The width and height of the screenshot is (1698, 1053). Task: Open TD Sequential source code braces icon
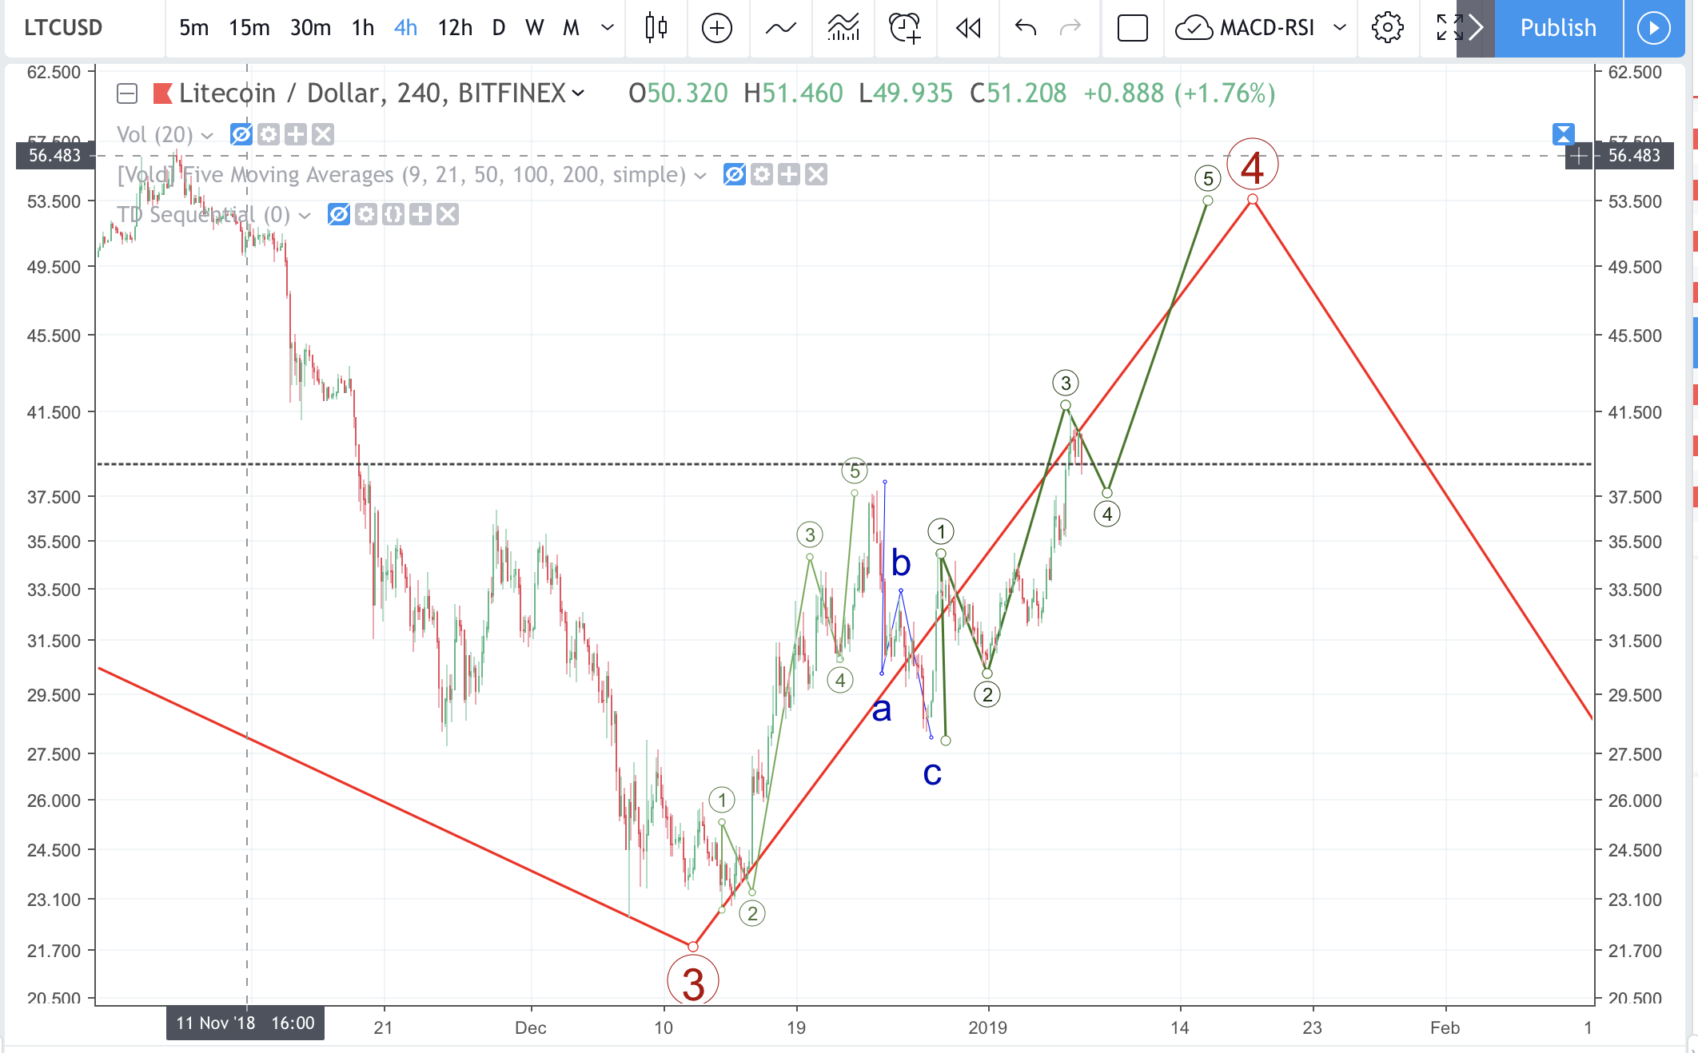pos(393,214)
